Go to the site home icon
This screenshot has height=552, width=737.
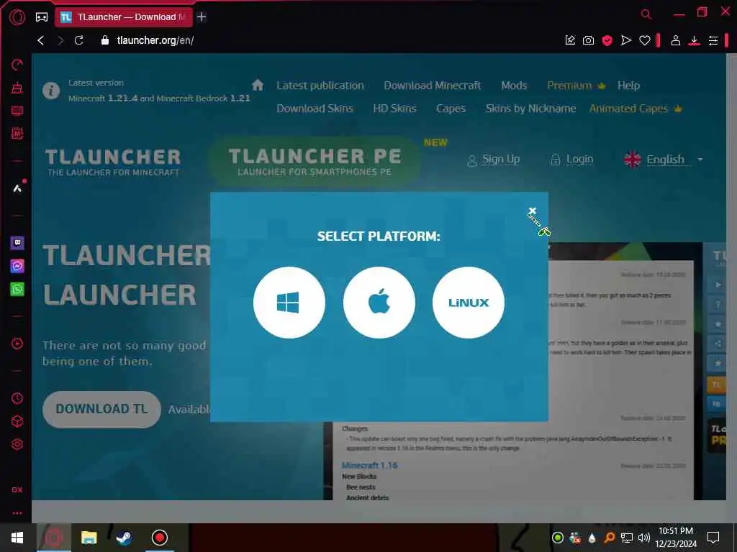[x=258, y=85]
